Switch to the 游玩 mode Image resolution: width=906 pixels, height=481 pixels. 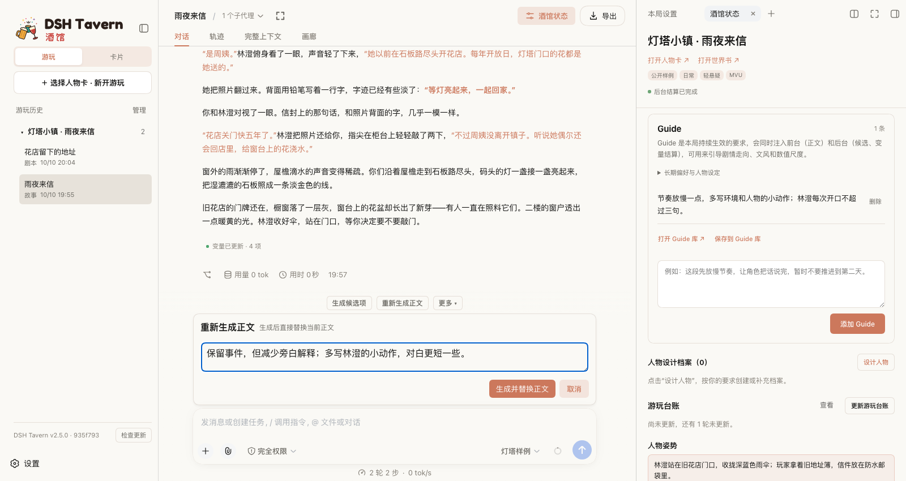pos(49,57)
